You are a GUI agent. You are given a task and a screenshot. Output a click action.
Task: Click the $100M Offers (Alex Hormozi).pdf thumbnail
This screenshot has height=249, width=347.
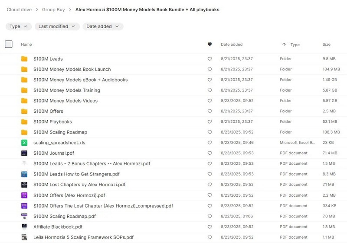pyautogui.click(x=24, y=195)
